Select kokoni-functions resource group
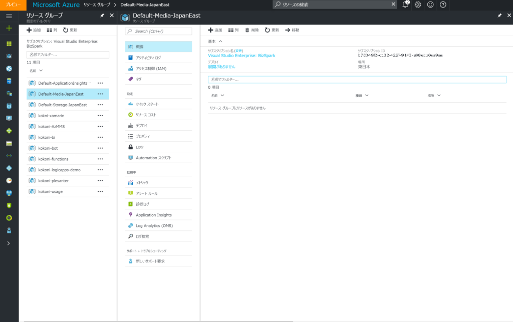 pos(53,159)
